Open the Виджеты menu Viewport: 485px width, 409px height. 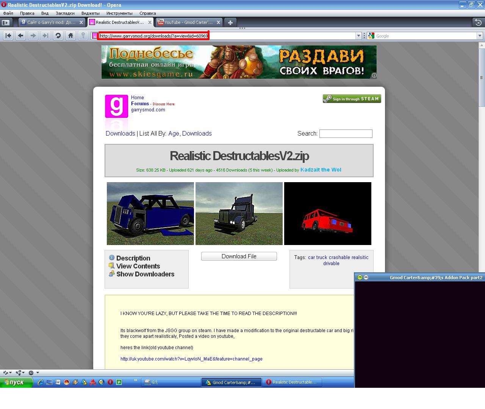(x=91, y=13)
